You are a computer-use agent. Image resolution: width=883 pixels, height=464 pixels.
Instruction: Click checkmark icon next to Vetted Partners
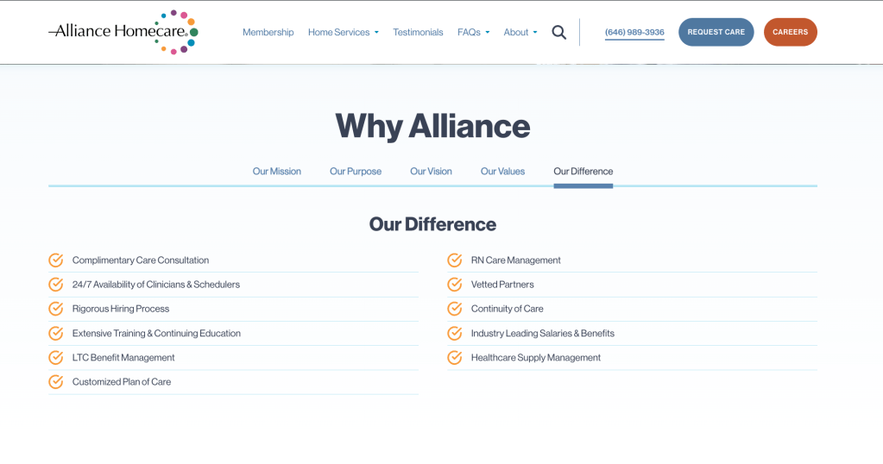pos(455,285)
